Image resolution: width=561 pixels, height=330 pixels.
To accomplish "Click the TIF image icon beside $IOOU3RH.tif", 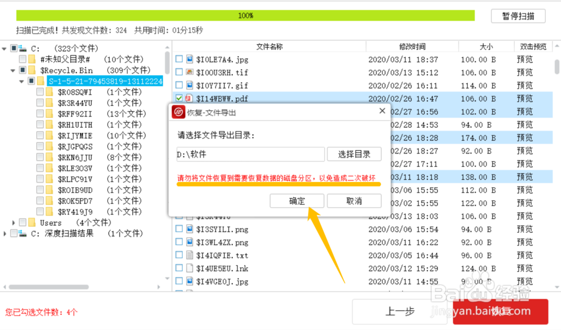I will pyautogui.click(x=188, y=72).
